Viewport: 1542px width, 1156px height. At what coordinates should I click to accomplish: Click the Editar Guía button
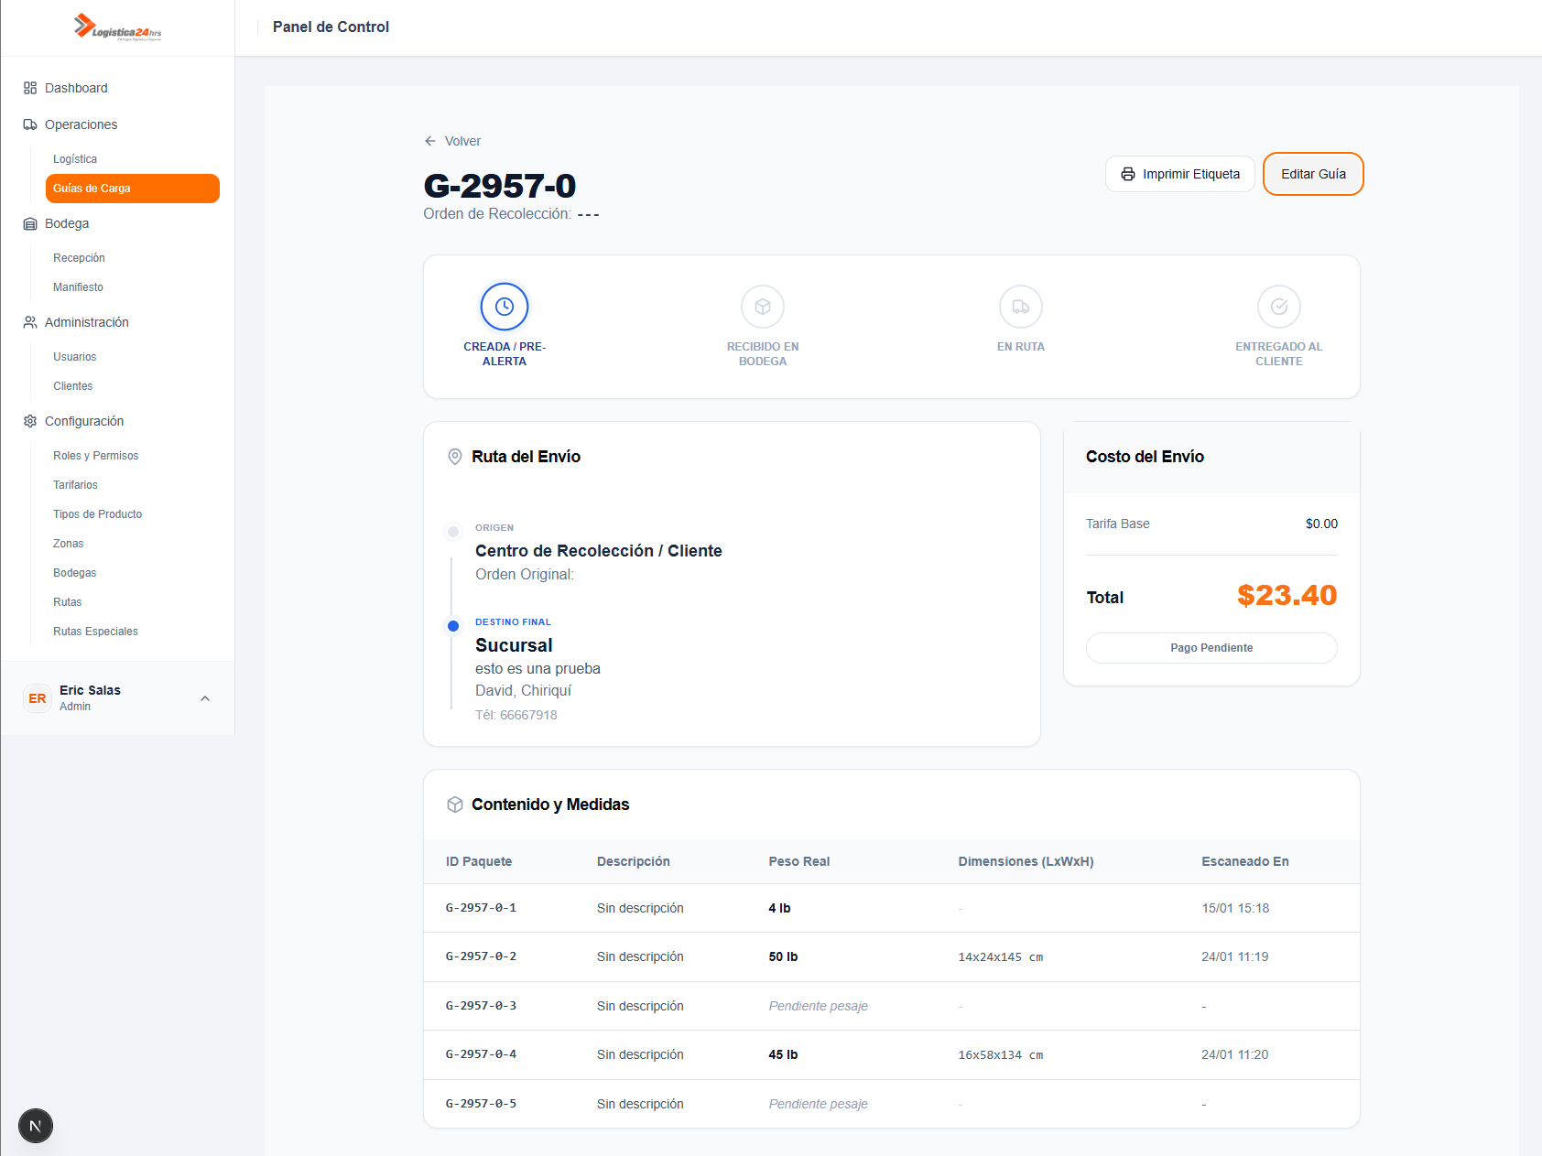pyautogui.click(x=1313, y=174)
